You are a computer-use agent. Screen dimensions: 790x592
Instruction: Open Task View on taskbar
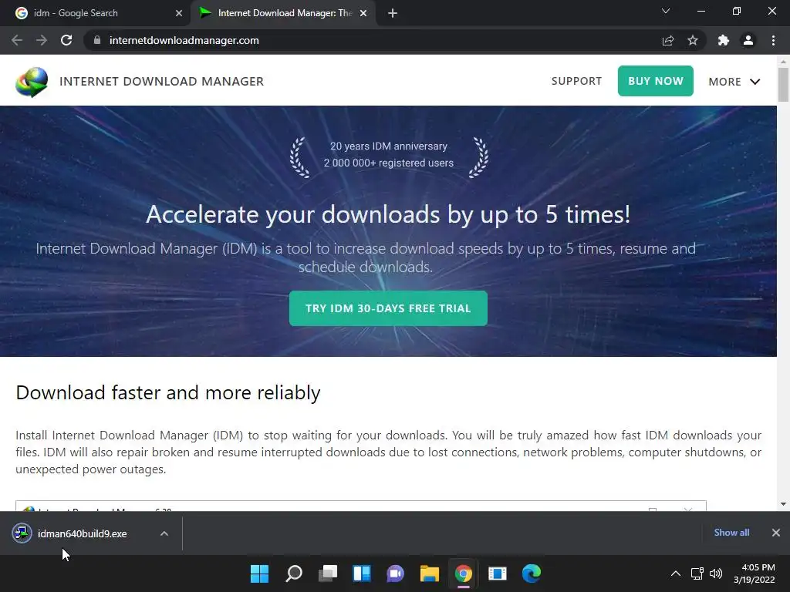click(327, 573)
